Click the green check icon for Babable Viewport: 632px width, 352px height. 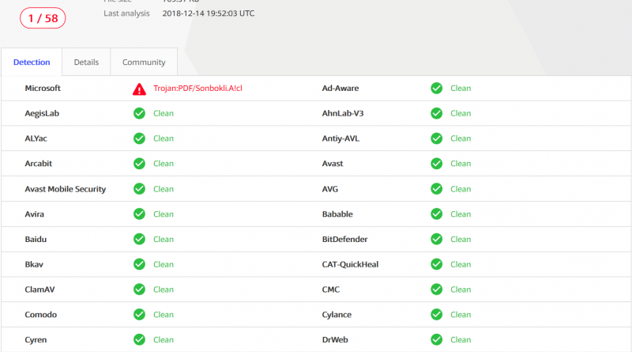437,214
